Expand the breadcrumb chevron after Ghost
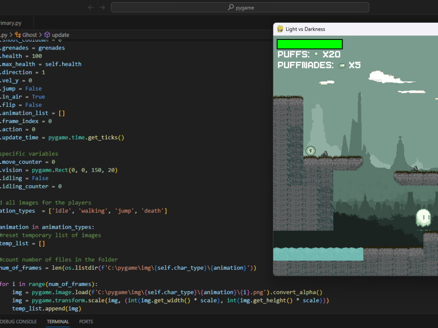 click(41, 35)
